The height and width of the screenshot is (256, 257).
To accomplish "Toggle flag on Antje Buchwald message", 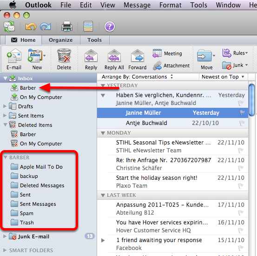I will point(242,123).
